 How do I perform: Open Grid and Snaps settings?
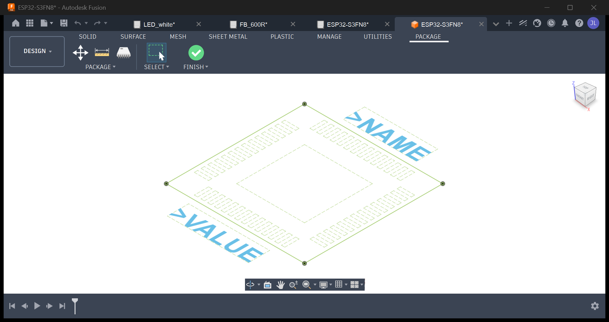pyautogui.click(x=339, y=285)
